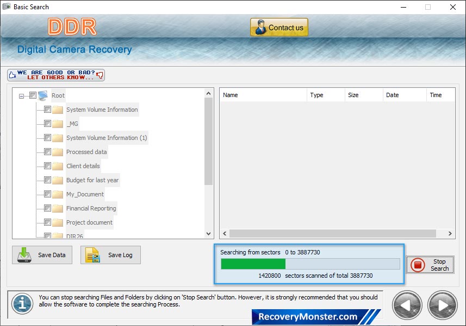This screenshot has height=326, width=466.
Task: Sort by the Type column header
Action: click(326, 95)
